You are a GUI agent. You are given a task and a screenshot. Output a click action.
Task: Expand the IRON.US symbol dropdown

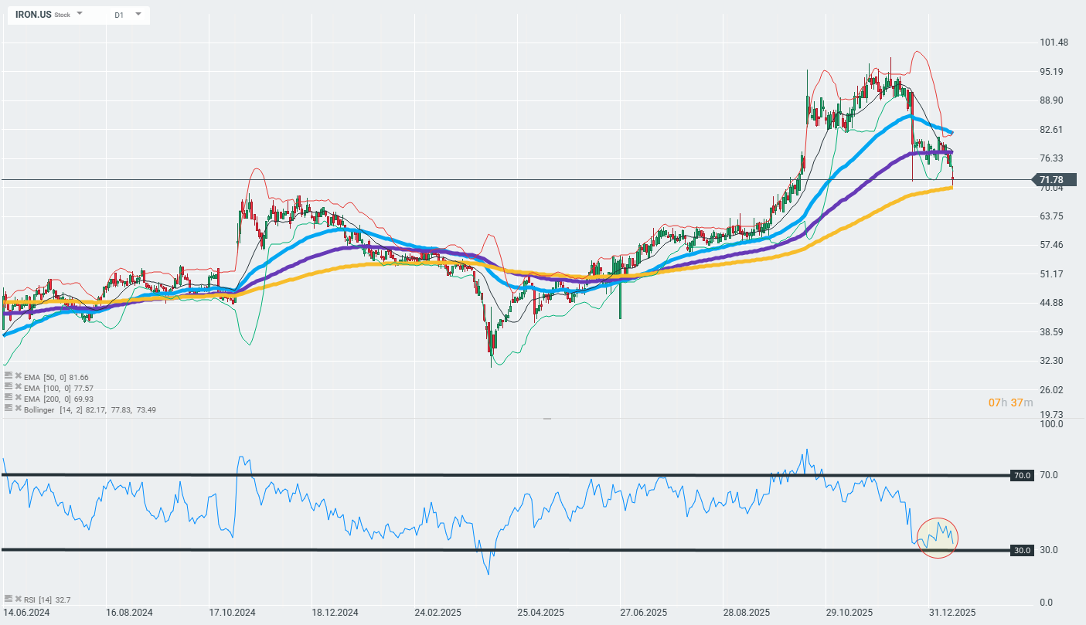tap(80, 14)
